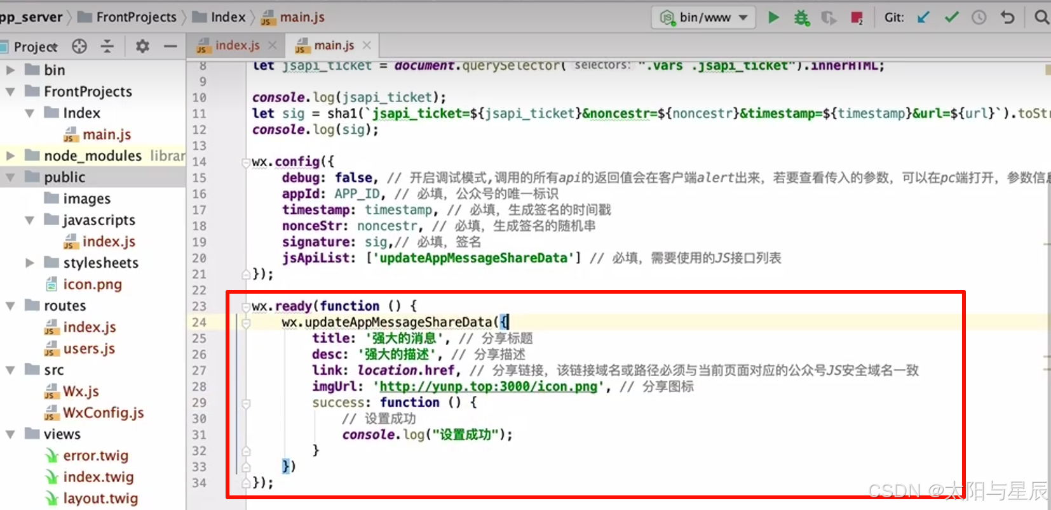Viewport: 1051px width, 510px height.
Task: Close the main.js tab
Action: [367, 45]
